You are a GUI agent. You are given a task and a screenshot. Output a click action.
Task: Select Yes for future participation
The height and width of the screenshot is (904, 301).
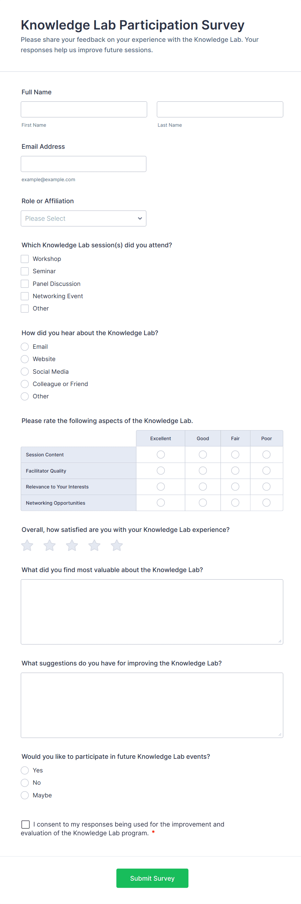pyautogui.click(x=25, y=770)
